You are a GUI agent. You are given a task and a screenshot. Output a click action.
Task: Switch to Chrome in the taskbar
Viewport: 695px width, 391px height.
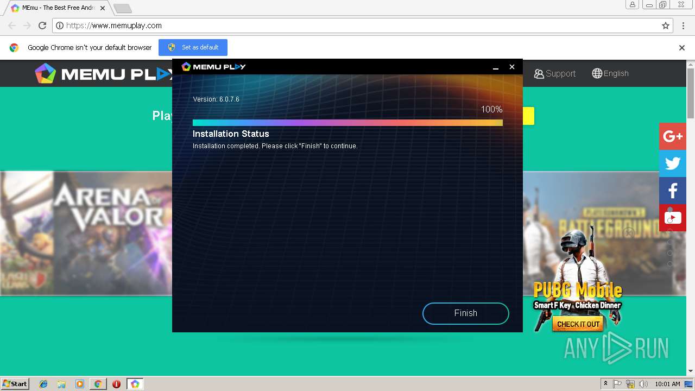click(98, 384)
